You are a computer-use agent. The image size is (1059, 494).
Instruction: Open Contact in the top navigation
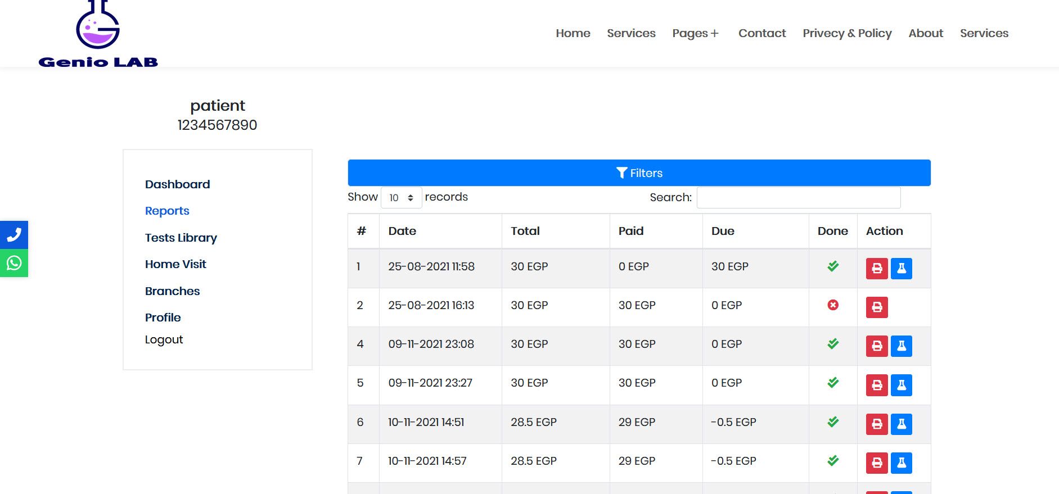pyautogui.click(x=762, y=33)
